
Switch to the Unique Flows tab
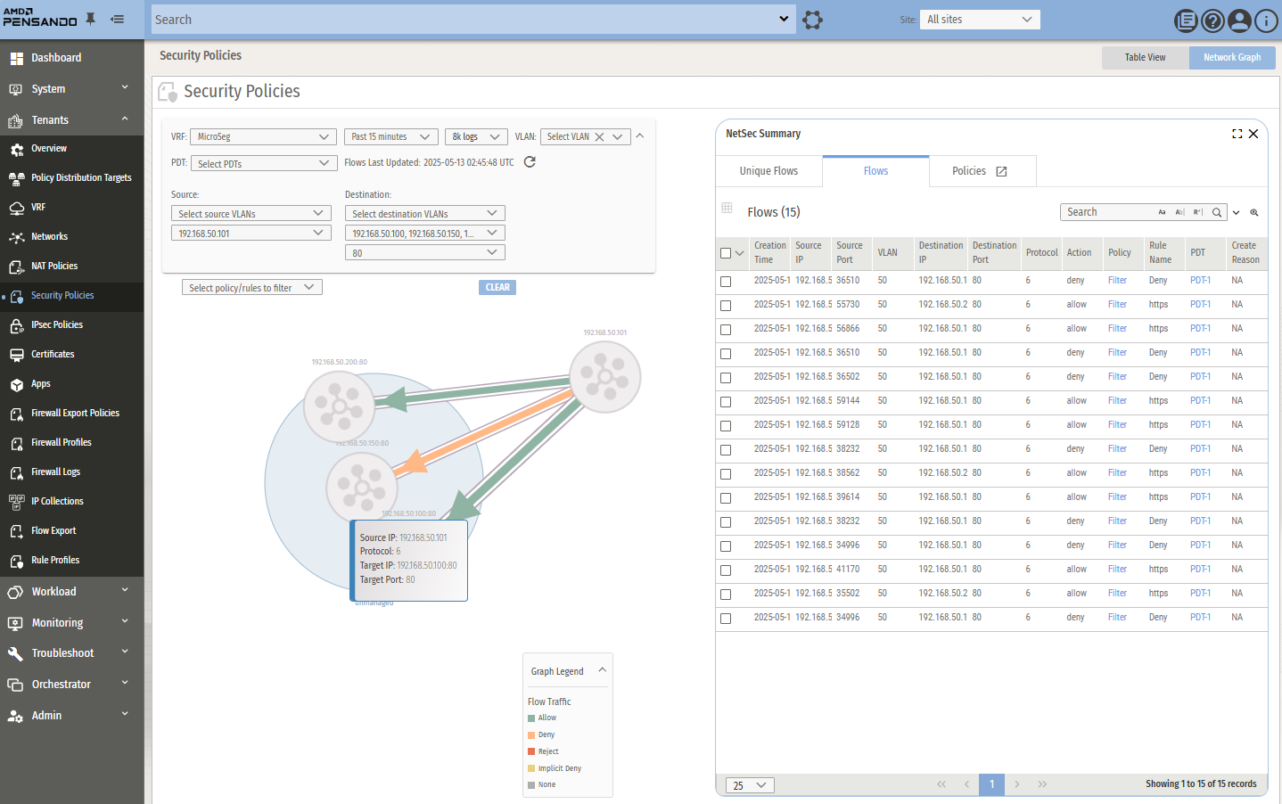768,171
